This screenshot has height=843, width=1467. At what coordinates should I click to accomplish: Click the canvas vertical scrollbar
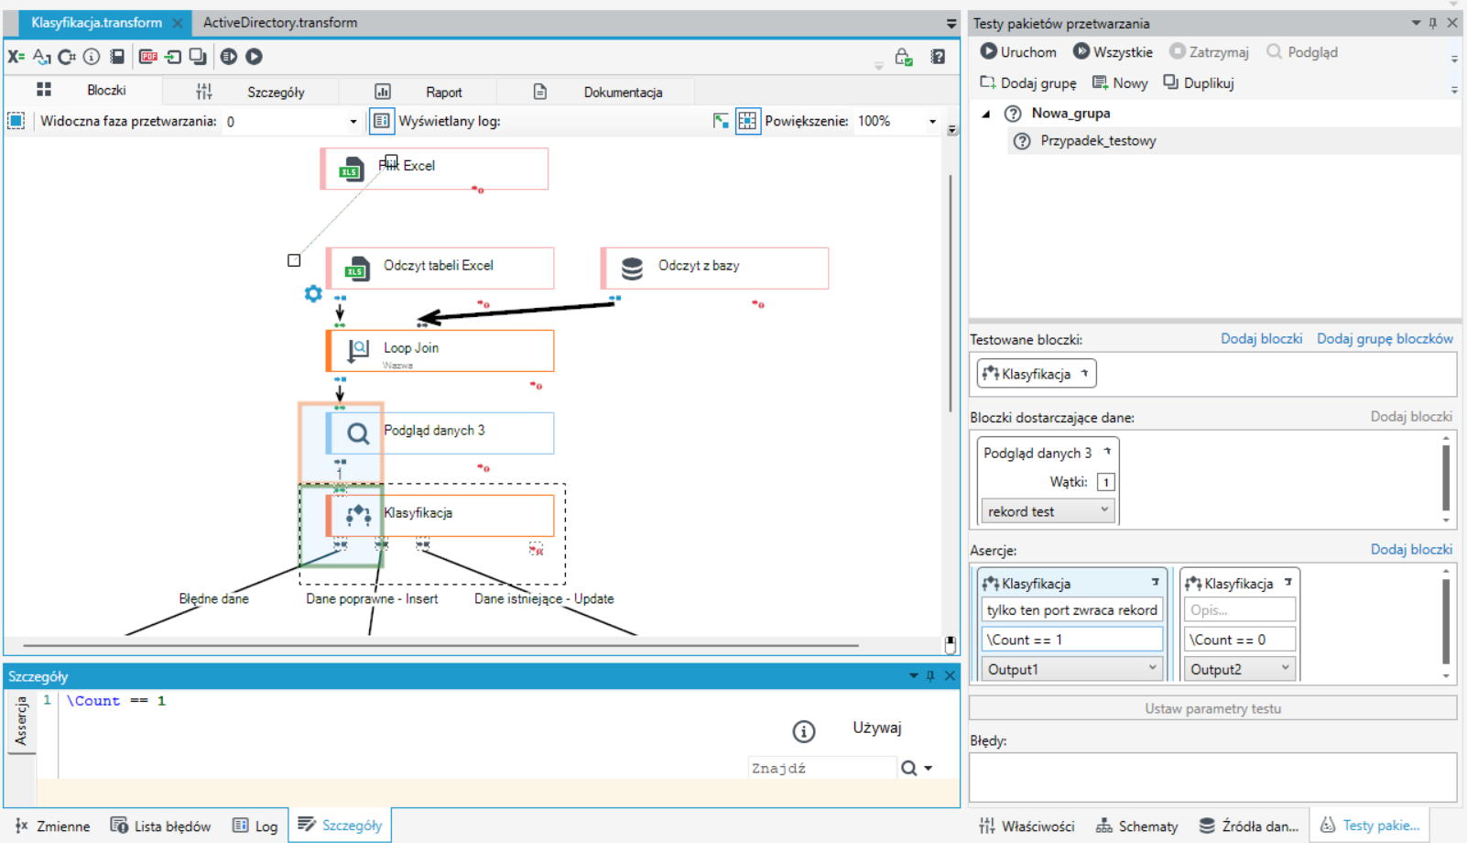(x=950, y=293)
